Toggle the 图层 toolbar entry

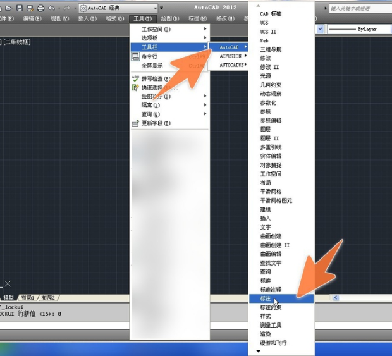click(266, 129)
